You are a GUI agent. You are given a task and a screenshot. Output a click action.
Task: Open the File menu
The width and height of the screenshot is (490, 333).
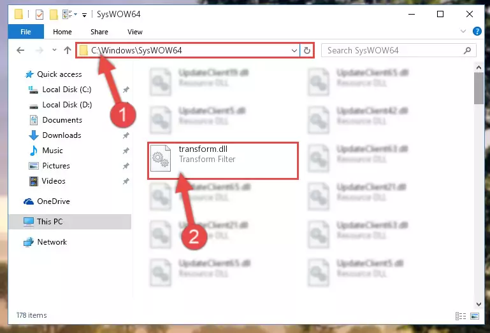25,32
